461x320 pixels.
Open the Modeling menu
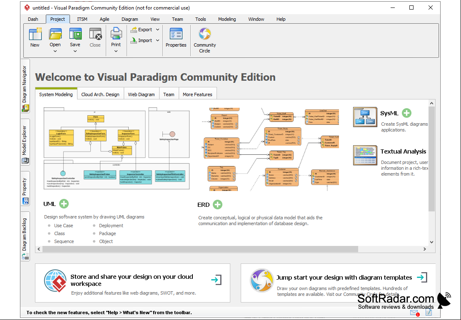(227, 19)
